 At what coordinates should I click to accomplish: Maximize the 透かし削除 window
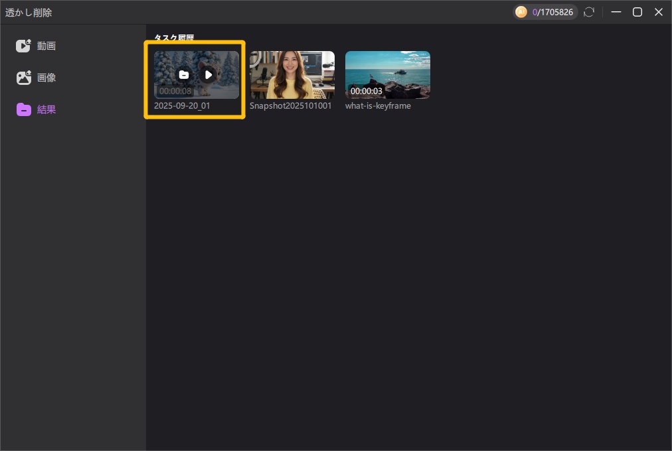(637, 12)
